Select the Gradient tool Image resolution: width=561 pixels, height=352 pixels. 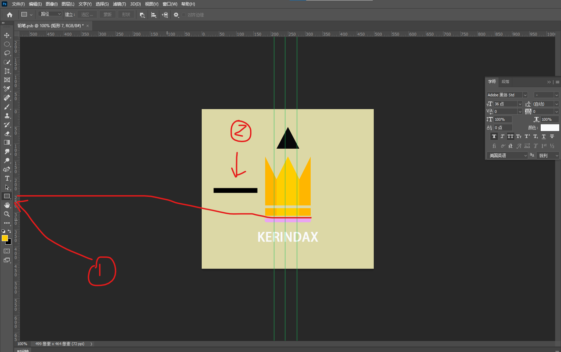pos(7,142)
